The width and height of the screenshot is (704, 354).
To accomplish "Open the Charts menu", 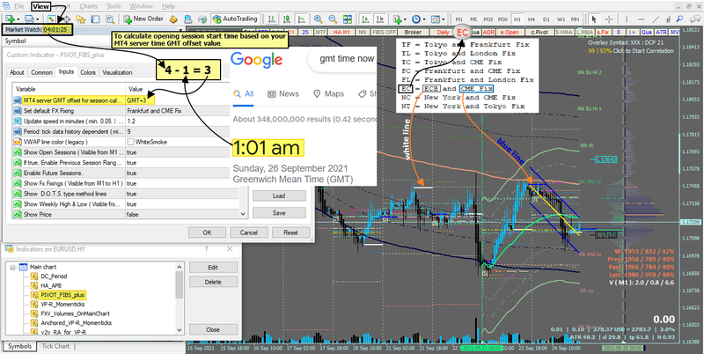I will click(88, 7).
